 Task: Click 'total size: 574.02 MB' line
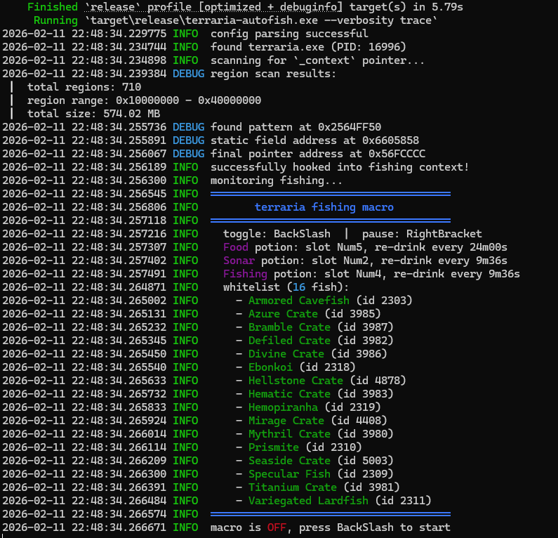[x=93, y=114]
